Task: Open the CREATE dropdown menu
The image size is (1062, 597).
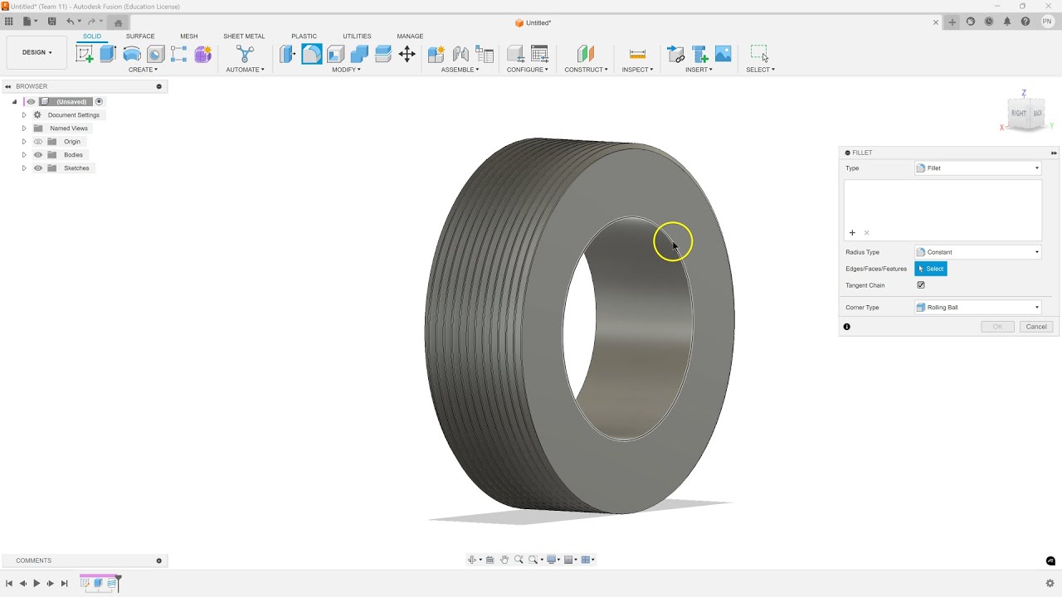Action: (143, 70)
